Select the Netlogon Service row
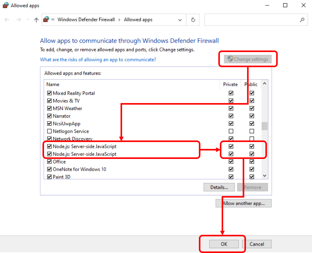This screenshot has width=312, height=253. pyautogui.click(x=71, y=131)
